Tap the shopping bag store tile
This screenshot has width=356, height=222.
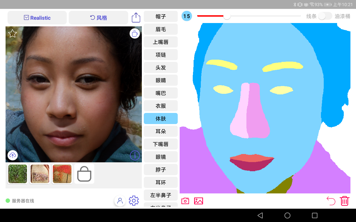point(84,174)
